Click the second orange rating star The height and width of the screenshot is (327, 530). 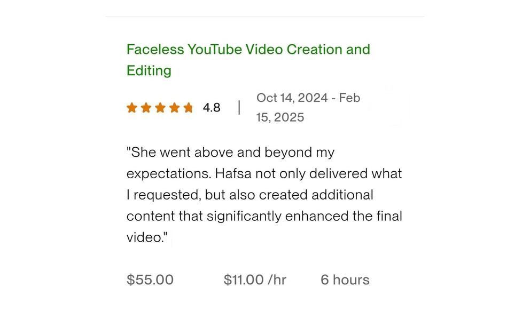pyautogui.click(x=146, y=108)
